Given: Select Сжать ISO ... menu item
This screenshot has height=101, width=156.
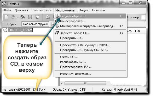Looking at the screenshot, I should click(90, 57).
